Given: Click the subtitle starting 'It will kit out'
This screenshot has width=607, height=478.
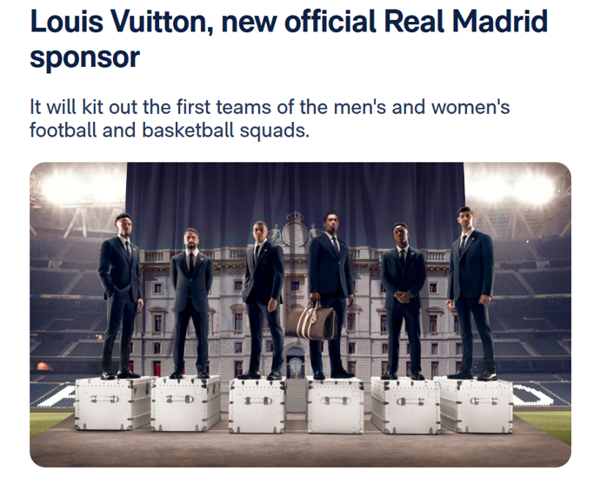Looking at the screenshot, I should pyautogui.click(x=270, y=118).
